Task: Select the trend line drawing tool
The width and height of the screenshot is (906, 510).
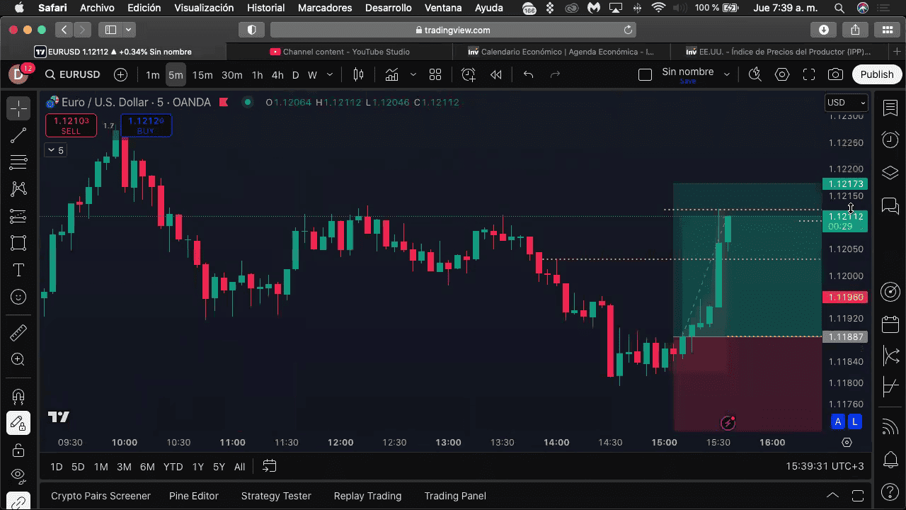Action: [x=18, y=135]
